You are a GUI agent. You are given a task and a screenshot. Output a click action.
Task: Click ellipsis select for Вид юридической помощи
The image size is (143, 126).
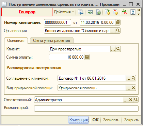(128, 88)
